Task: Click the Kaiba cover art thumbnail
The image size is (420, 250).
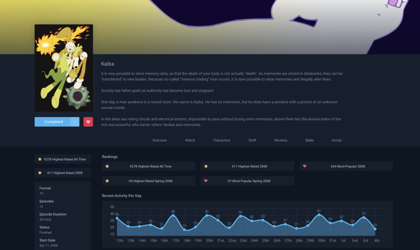Action: click(64, 68)
